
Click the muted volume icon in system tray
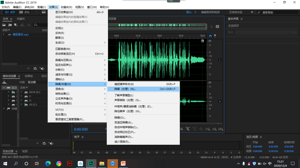[x=265, y=164]
